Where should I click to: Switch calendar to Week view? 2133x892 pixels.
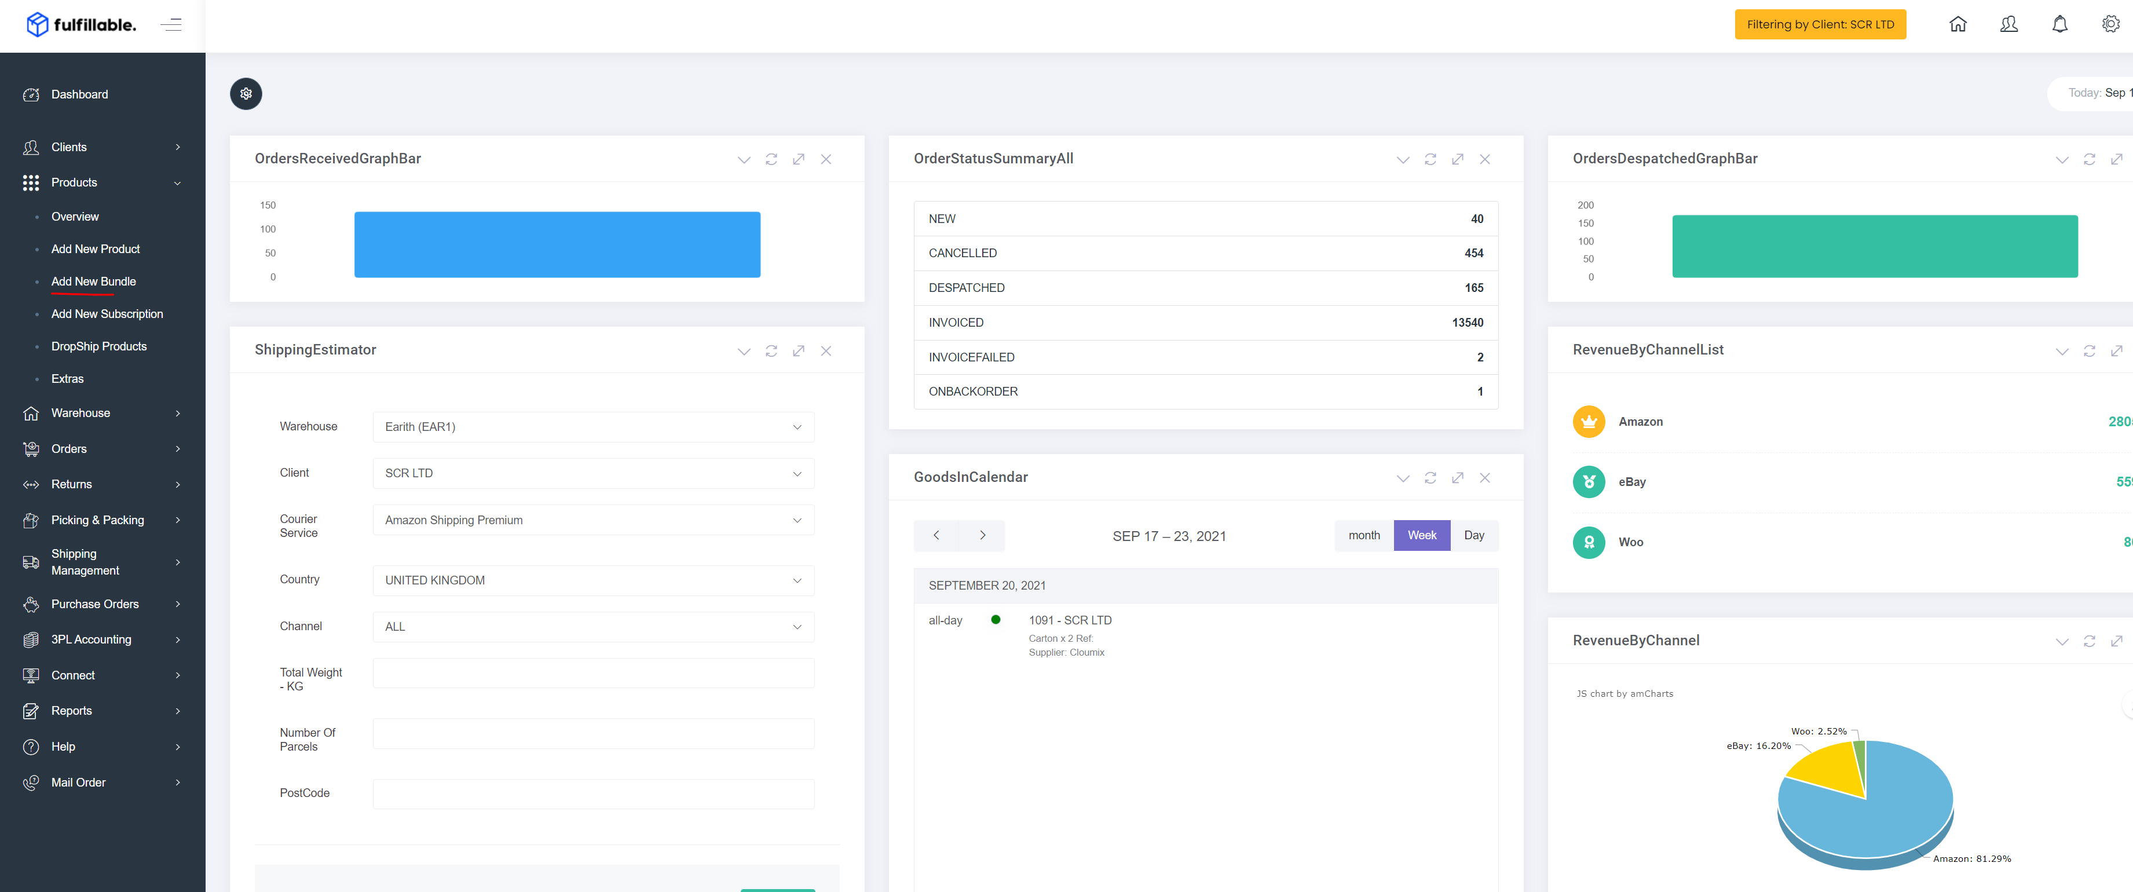[1422, 536]
